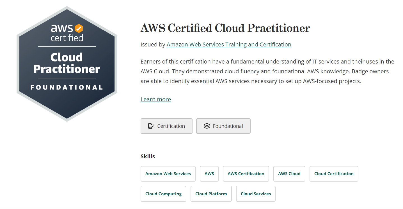Click the Cloud Platform skill tag
This screenshot has width=403, height=209.
click(211, 194)
